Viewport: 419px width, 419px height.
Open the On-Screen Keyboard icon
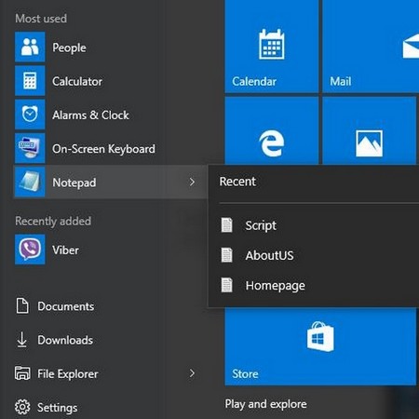tap(30, 148)
